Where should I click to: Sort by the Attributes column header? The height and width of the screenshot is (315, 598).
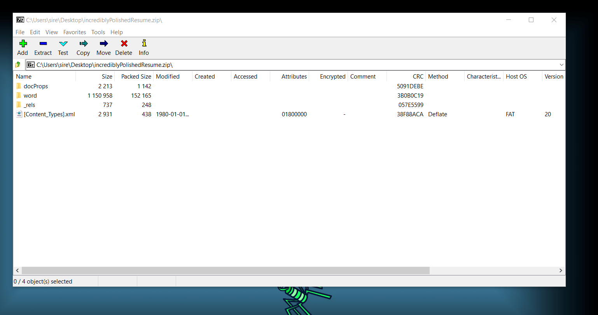coord(290,77)
